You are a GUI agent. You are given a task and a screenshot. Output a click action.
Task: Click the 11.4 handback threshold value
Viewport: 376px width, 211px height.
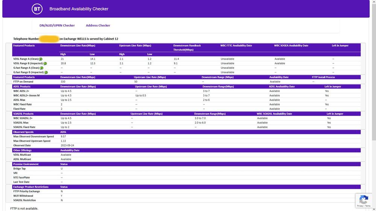176,59
